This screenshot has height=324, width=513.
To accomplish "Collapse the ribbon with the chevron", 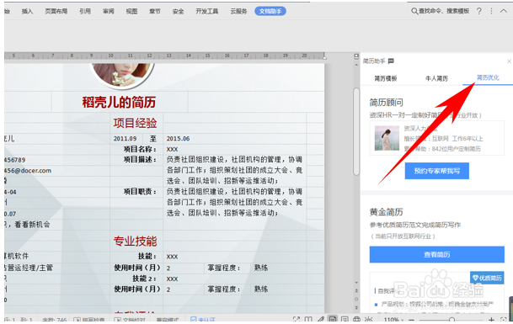I will [x=504, y=11].
